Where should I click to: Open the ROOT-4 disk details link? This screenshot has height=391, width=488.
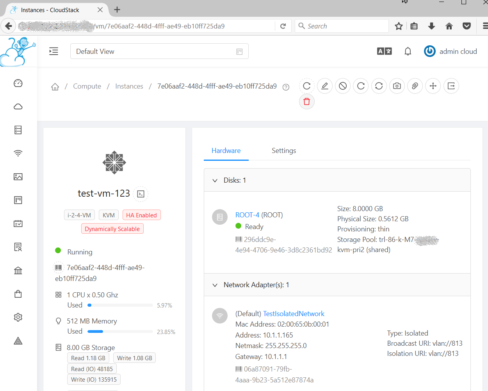(x=246, y=215)
